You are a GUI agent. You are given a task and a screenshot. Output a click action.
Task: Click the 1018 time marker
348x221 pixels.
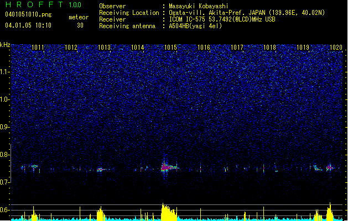click(269, 48)
